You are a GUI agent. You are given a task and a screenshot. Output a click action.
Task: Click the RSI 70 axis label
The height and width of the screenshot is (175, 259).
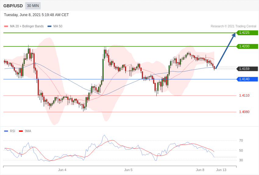point(241,140)
